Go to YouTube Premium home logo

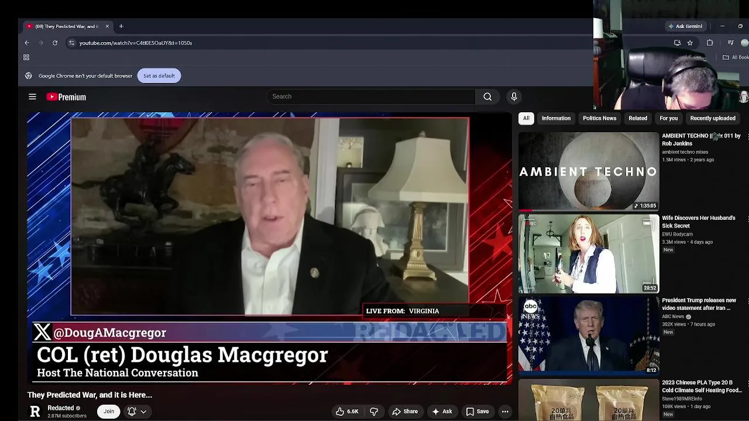pos(66,97)
